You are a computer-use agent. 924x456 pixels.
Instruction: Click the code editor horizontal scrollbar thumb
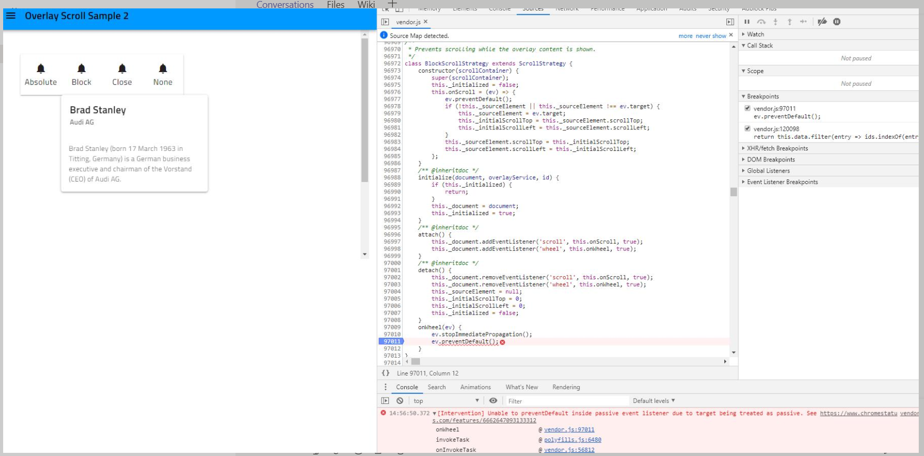(416, 362)
